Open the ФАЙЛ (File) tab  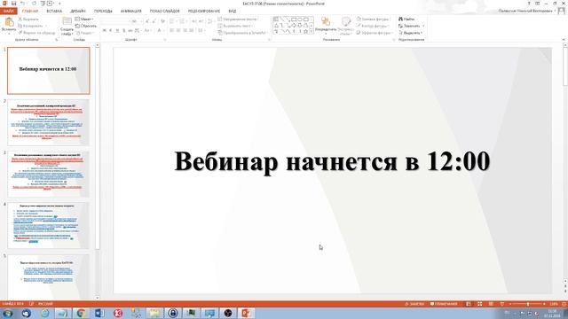[8, 12]
